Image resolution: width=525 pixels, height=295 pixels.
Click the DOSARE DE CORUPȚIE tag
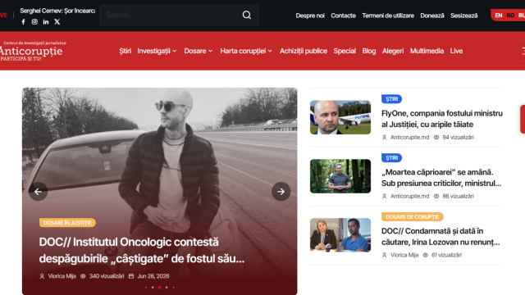tap(412, 216)
